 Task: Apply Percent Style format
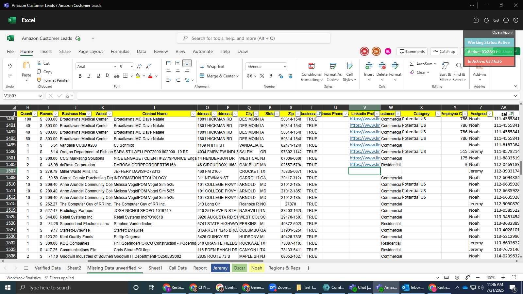[x=262, y=76]
